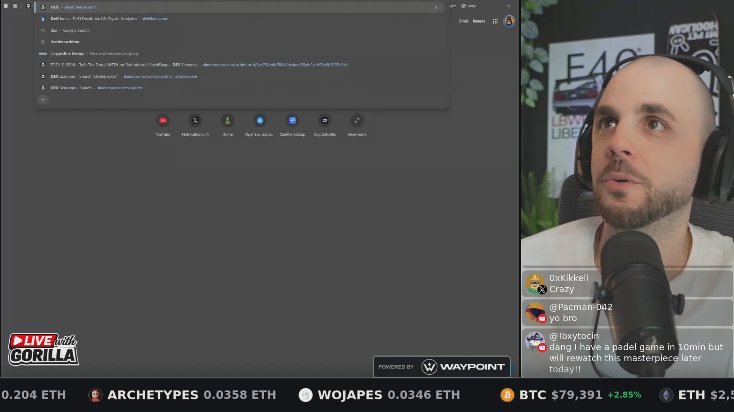Screen dimensions: 734x412
Task: Click the Archetypes collection icon in ticker
Action: click(96, 395)
